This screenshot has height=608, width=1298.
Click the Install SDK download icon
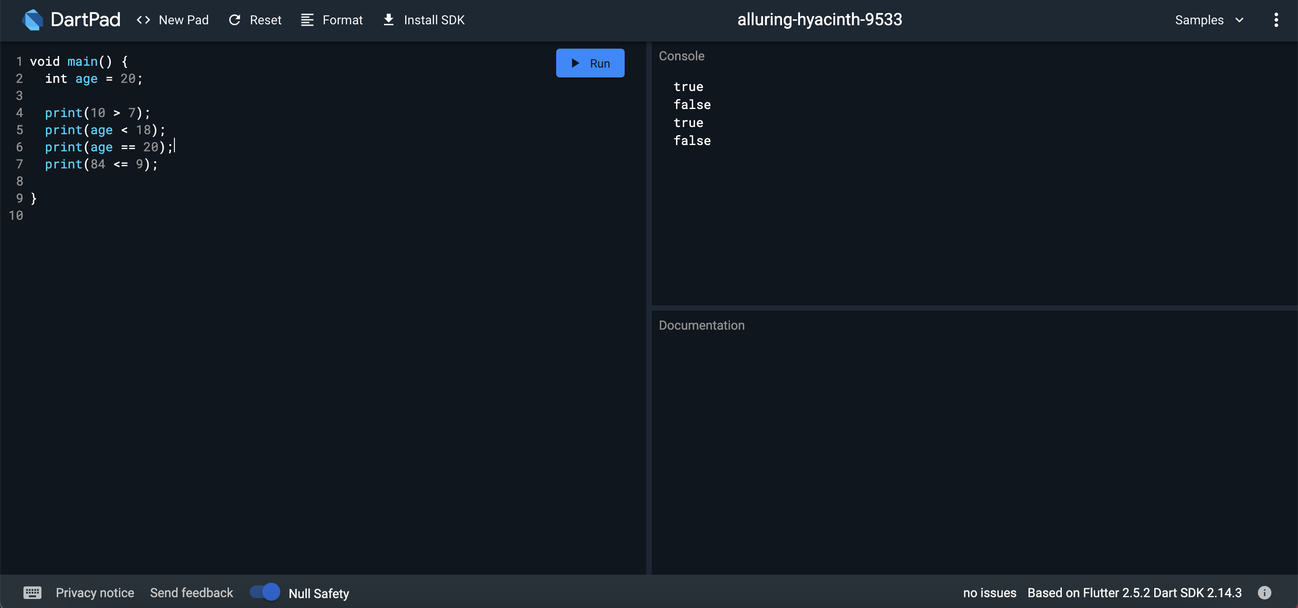coord(388,20)
